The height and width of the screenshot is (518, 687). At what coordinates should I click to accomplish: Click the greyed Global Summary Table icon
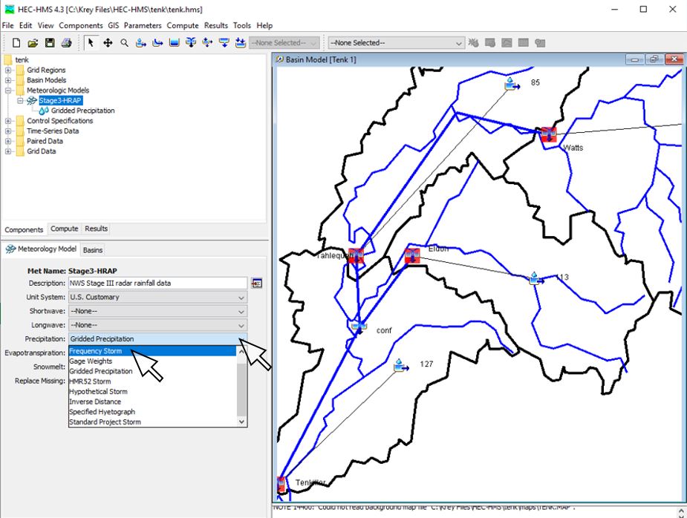coord(490,43)
